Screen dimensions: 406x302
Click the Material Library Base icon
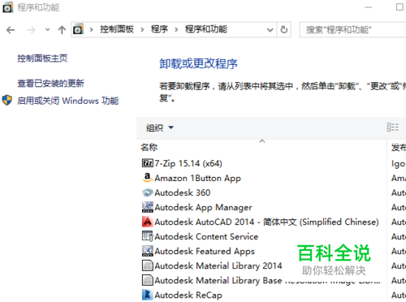pyautogui.click(x=147, y=280)
